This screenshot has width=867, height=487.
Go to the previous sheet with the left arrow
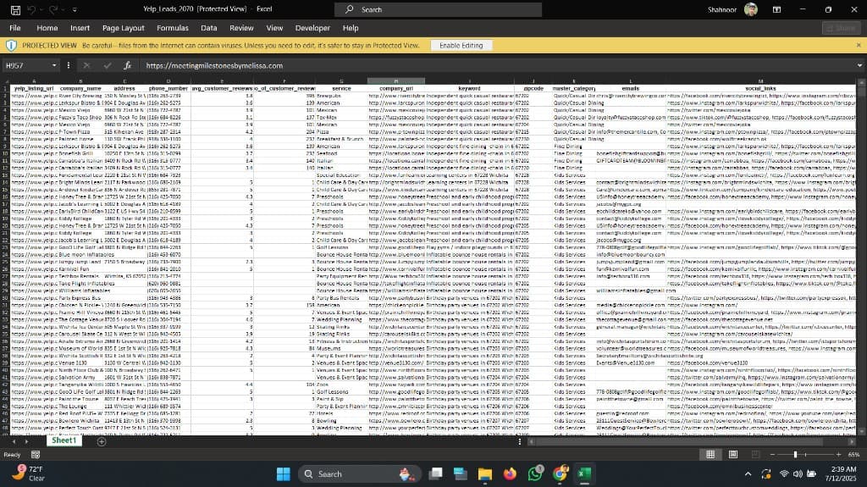14,441
